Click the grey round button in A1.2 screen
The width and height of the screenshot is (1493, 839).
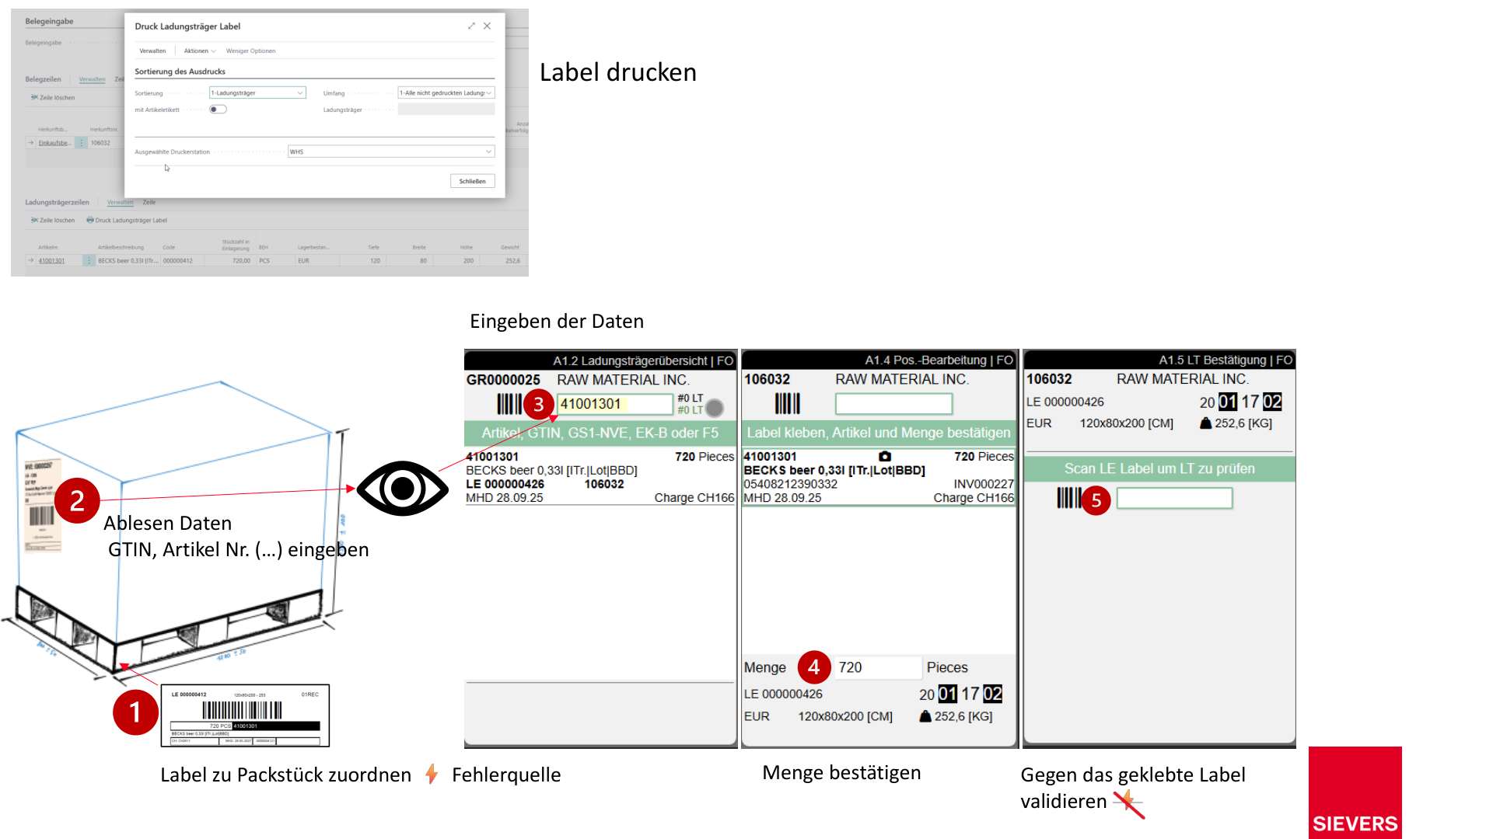(x=715, y=408)
